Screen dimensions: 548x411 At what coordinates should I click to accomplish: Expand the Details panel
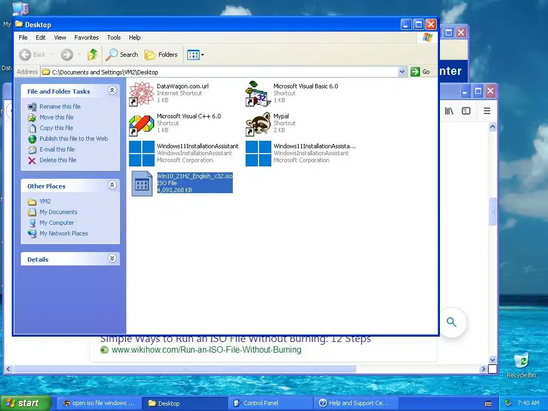pyautogui.click(x=112, y=258)
